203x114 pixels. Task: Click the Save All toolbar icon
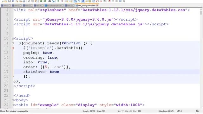[13, 1]
